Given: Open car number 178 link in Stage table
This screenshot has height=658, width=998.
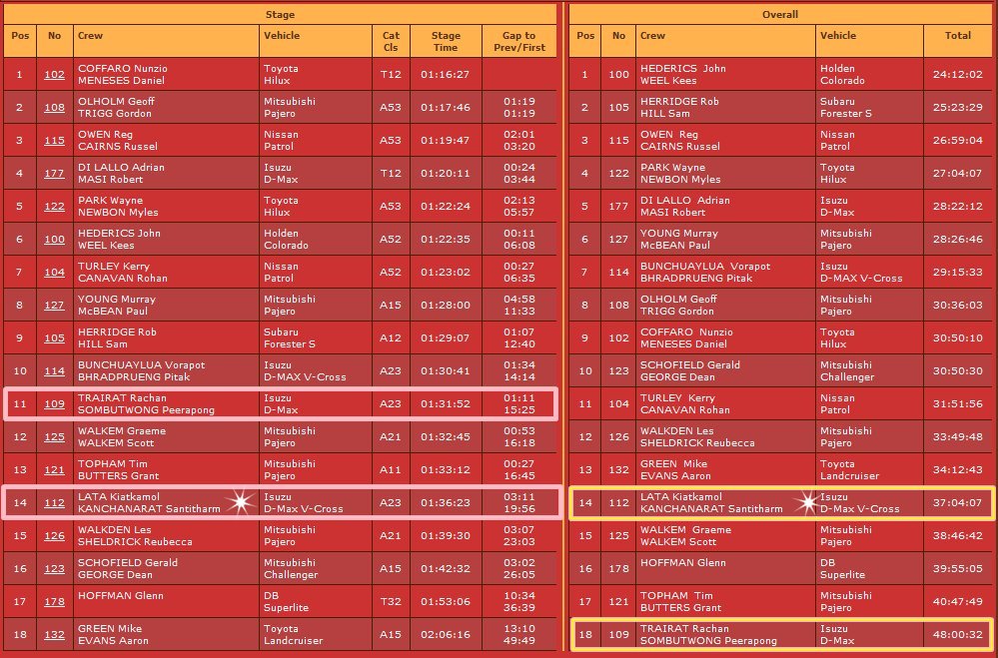Looking at the screenshot, I should [54, 601].
